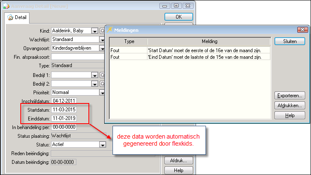
Task: Click the Exporteren button
Action: click(290, 95)
